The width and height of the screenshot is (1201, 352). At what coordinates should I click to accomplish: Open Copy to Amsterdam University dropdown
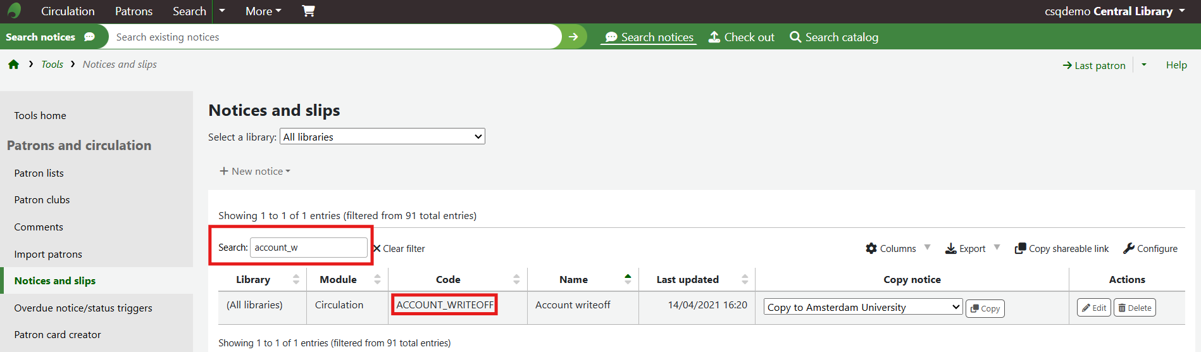click(x=863, y=307)
